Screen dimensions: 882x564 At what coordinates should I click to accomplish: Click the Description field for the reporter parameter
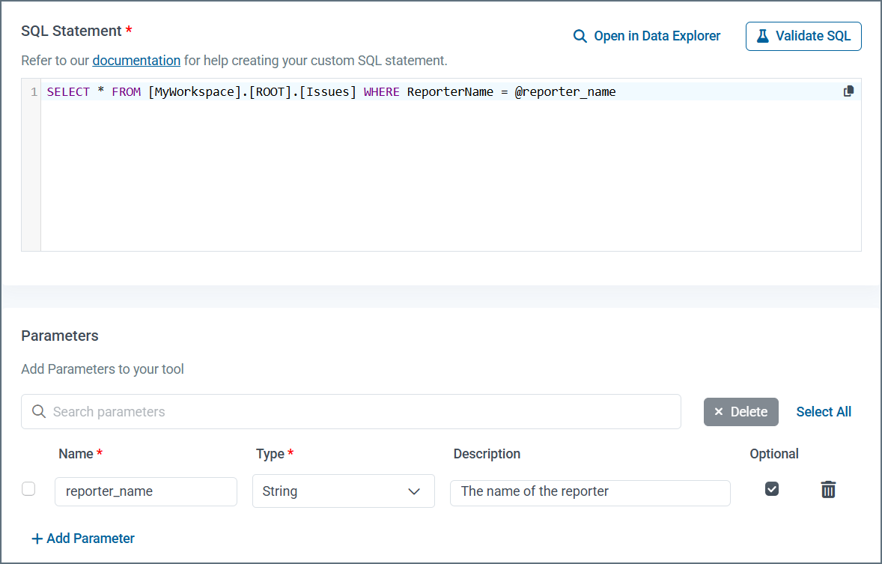click(x=590, y=493)
